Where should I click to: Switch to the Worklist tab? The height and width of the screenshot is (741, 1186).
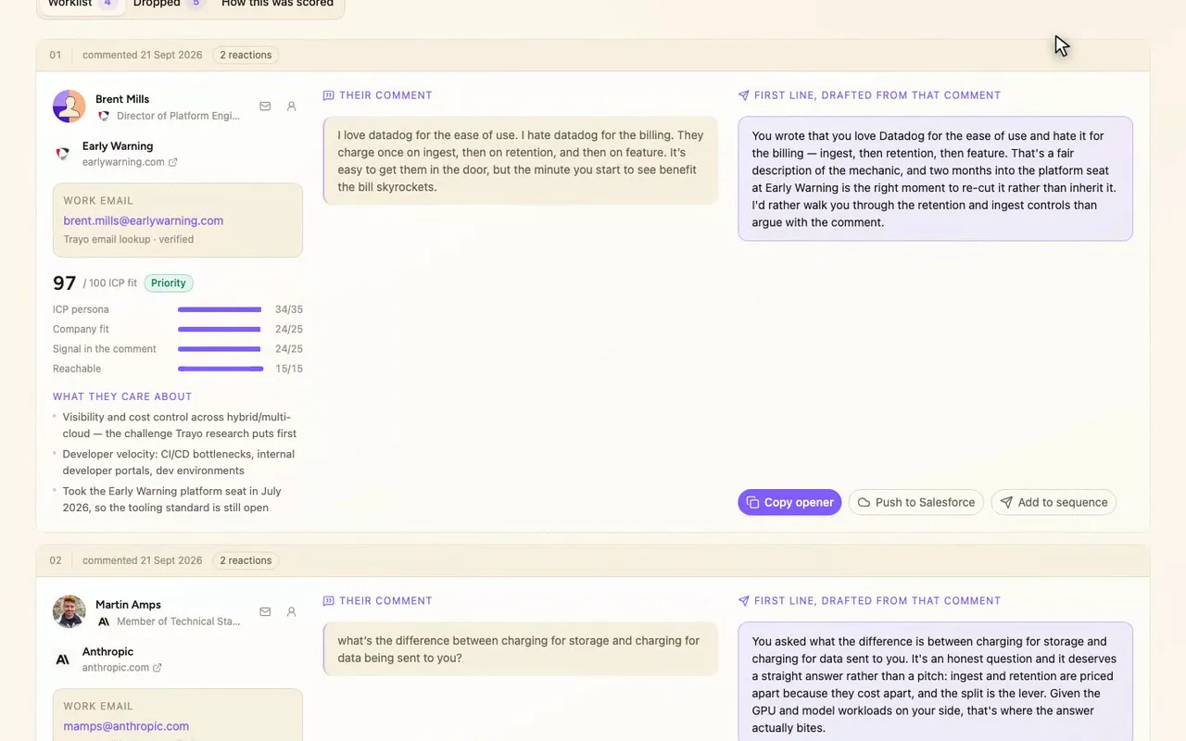point(82,4)
